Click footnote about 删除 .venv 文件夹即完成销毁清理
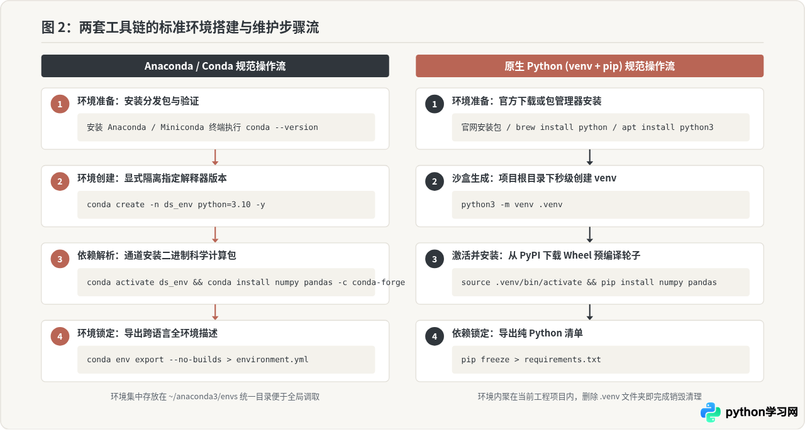The width and height of the screenshot is (805, 430). pyautogui.click(x=589, y=397)
